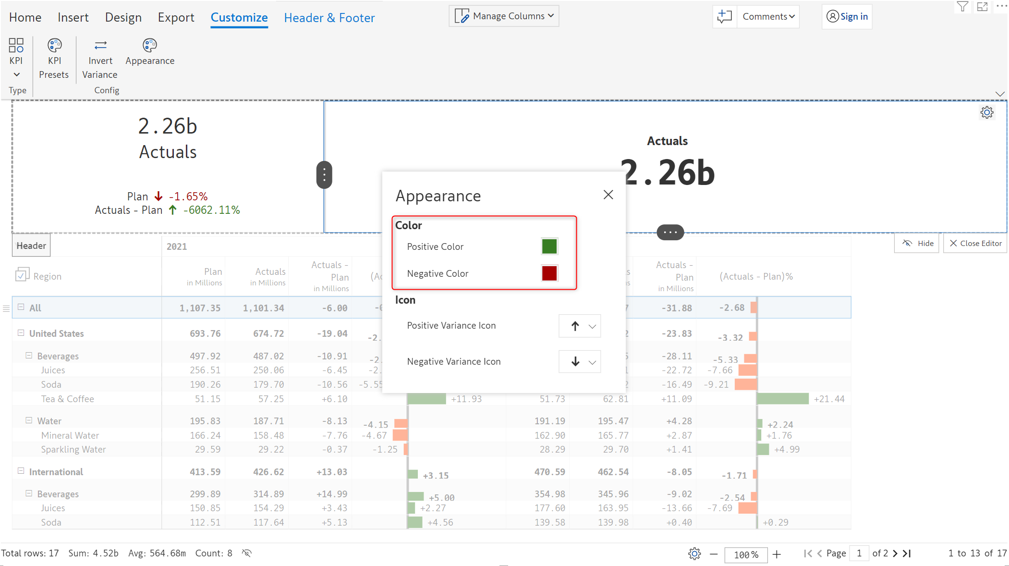Go to last page arrow
This screenshot has width=1009, height=566.
click(907, 554)
